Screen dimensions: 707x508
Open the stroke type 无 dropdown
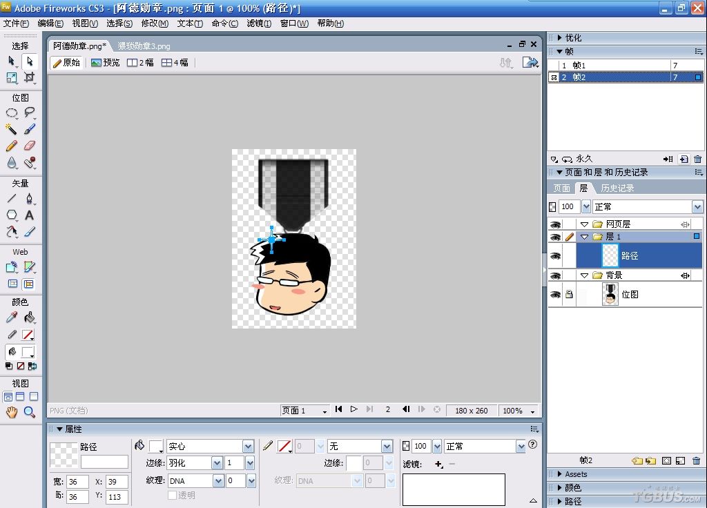(x=387, y=447)
